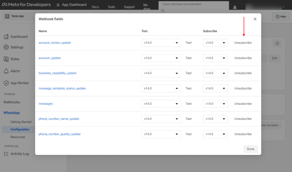Expand Subscribe version dropdown for messages row
This screenshot has width=292, height=172.
pyautogui.click(x=215, y=104)
